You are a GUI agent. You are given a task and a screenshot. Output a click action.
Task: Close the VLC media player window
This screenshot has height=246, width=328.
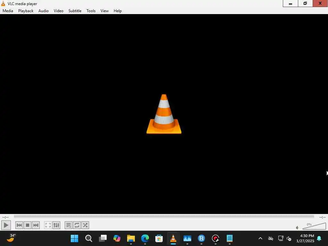click(320, 4)
